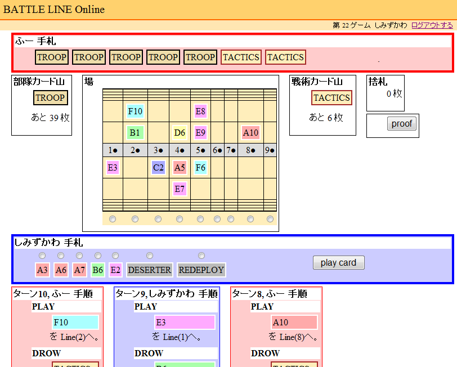Select the radio button above card A7
The height and width of the screenshot is (367, 457).
79,256
